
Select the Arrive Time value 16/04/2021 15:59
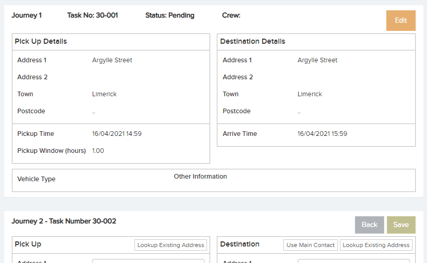click(322, 133)
